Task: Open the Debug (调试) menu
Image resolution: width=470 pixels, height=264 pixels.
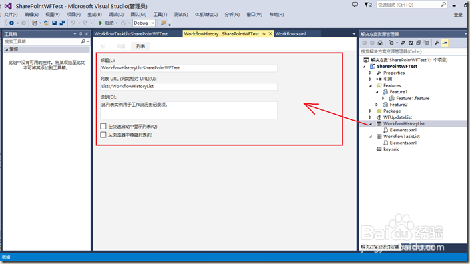Action: (x=116, y=15)
